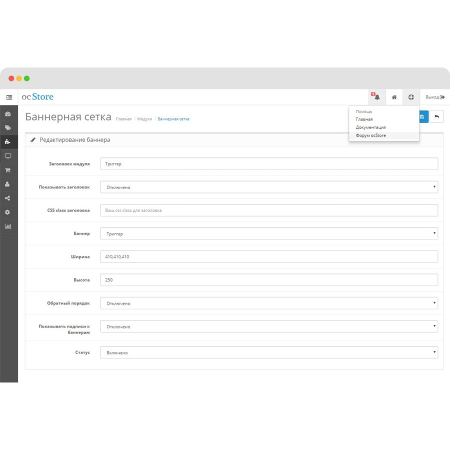
Task: Click the Помощь menu header text
Action: click(363, 111)
